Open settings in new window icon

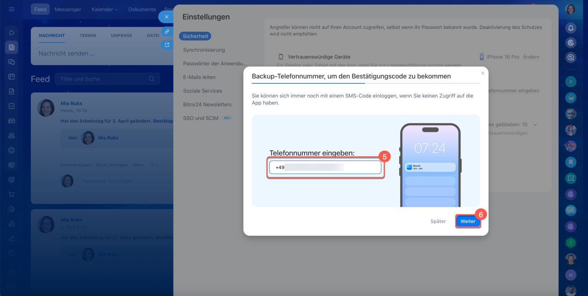(166, 45)
